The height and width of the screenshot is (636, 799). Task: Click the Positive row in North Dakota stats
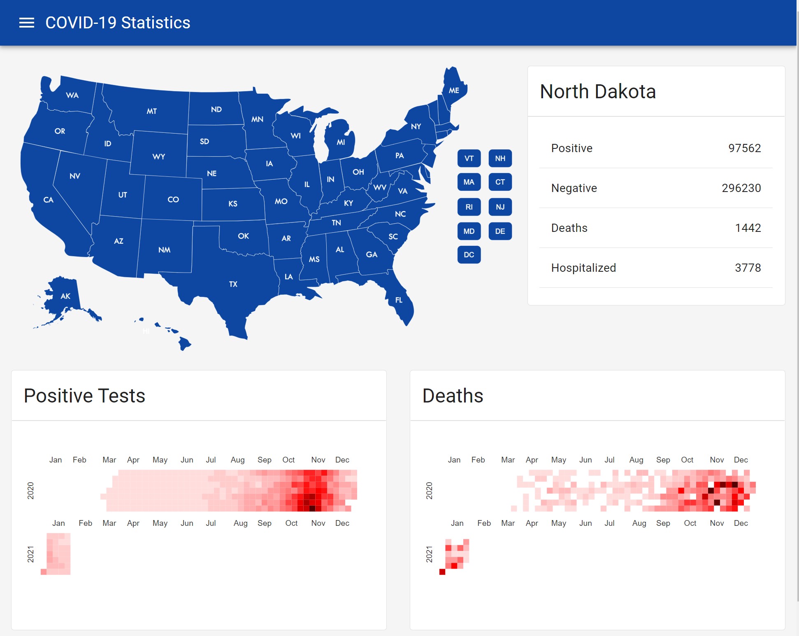655,148
